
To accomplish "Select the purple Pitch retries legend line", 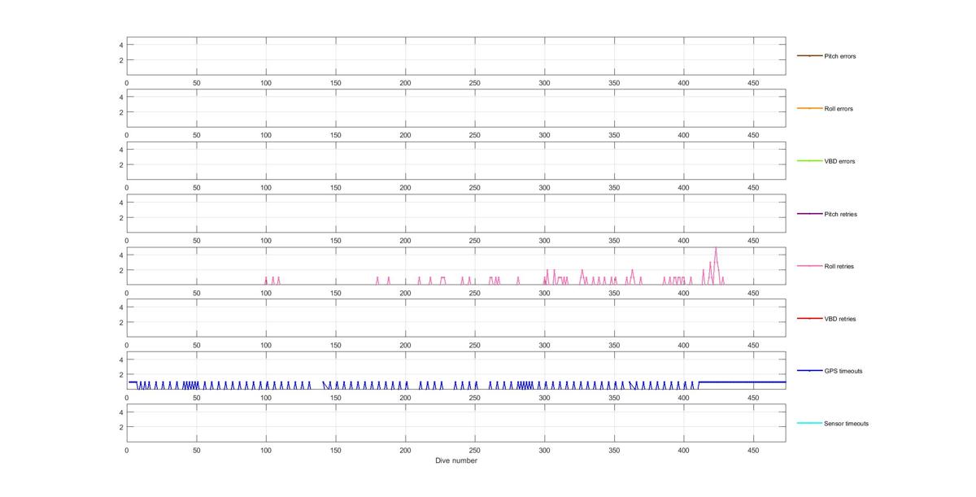I will pos(809,214).
